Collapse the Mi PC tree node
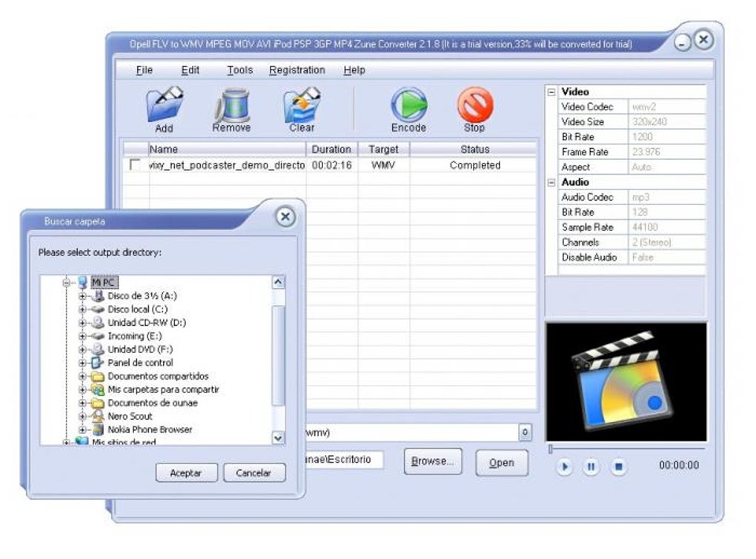The height and width of the screenshot is (559, 756). point(67,283)
